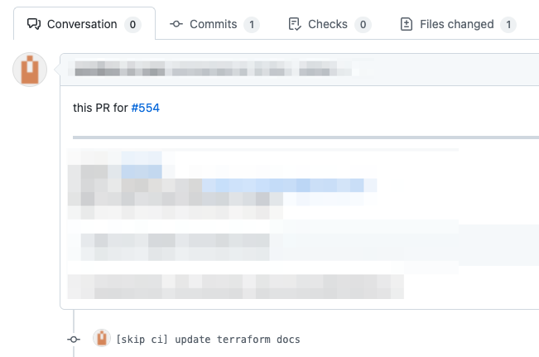Click the Conversation counter badge showing 0
This screenshot has height=357, width=539.
pyautogui.click(x=132, y=24)
